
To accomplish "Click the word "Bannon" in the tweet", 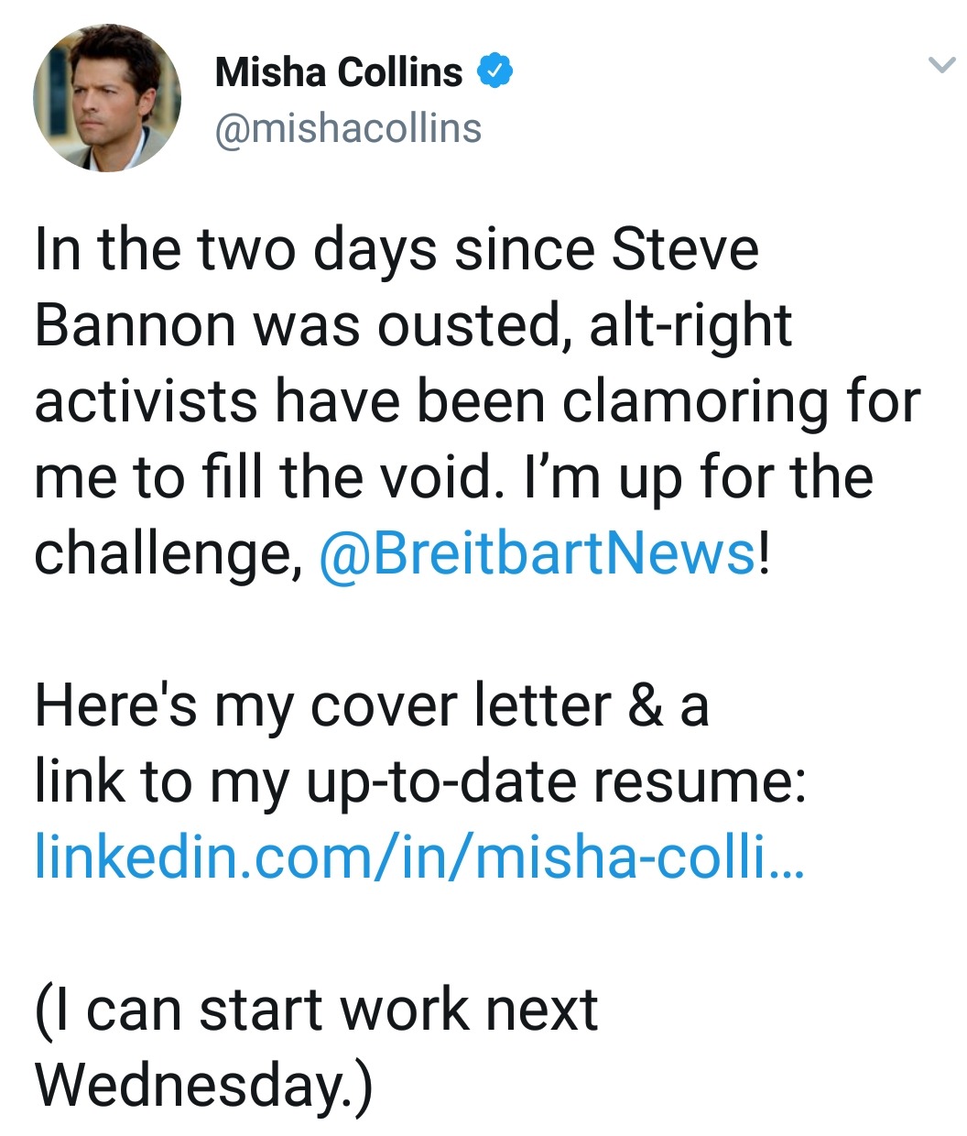I will (135, 326).
